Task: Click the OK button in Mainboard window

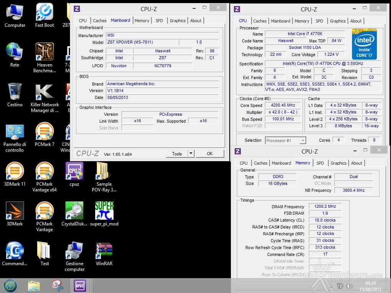Action: coord(210,154)
